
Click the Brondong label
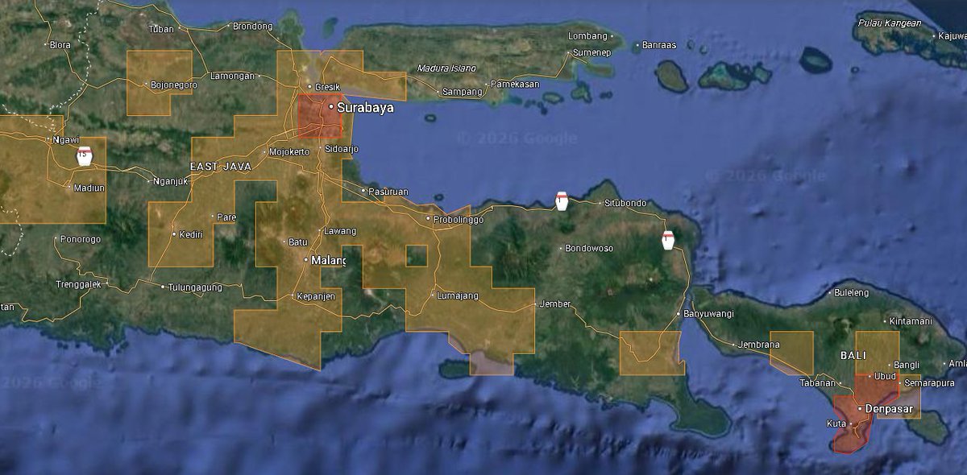click(x=253, y=26)
